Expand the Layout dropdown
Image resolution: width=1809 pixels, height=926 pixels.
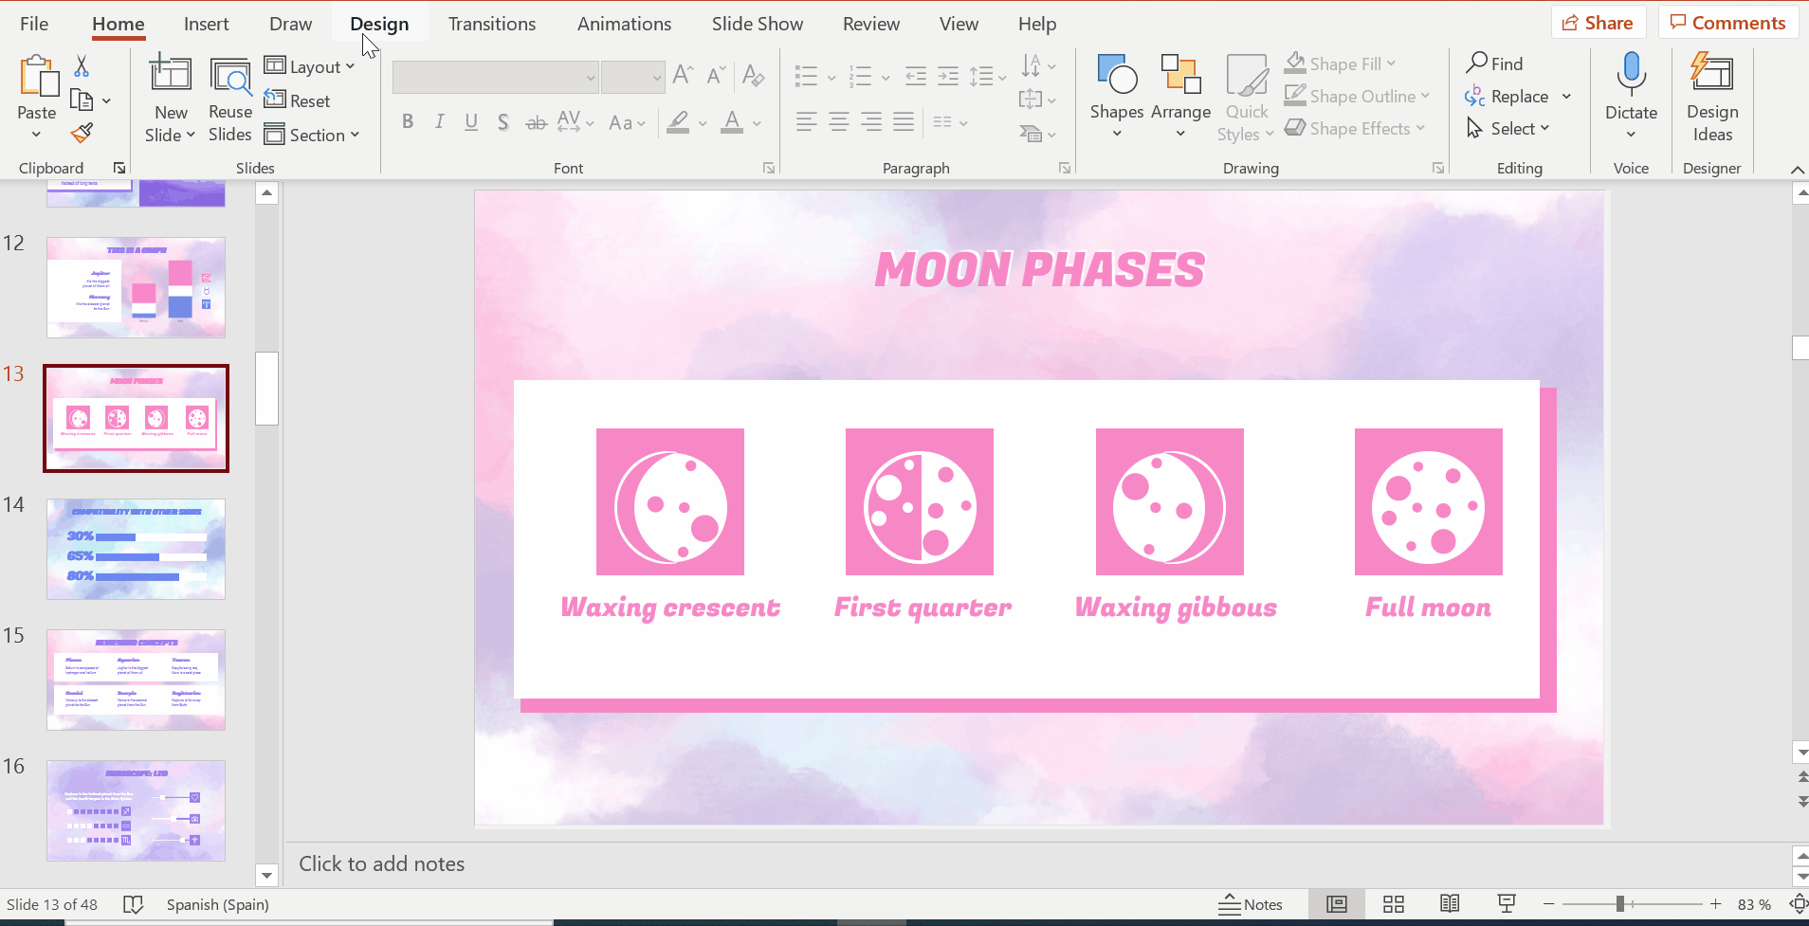[310, 66]
